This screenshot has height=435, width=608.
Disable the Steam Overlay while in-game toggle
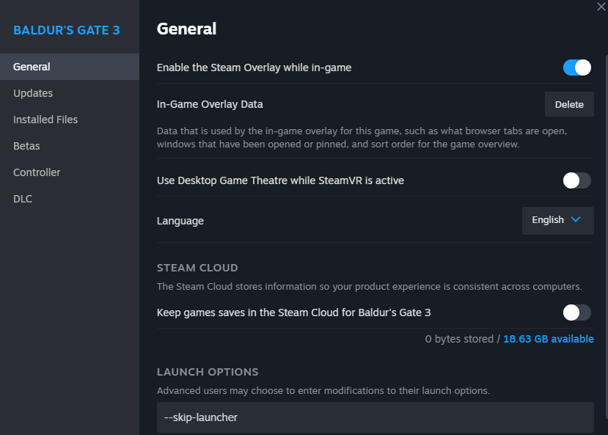576,67
